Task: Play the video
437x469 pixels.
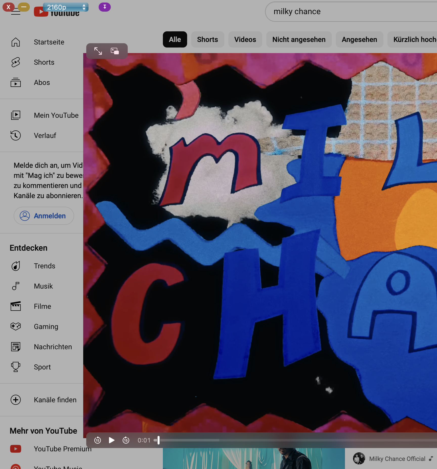Action: coord(112,440)
